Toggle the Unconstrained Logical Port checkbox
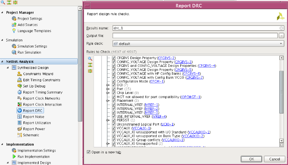 pos(114,124)
